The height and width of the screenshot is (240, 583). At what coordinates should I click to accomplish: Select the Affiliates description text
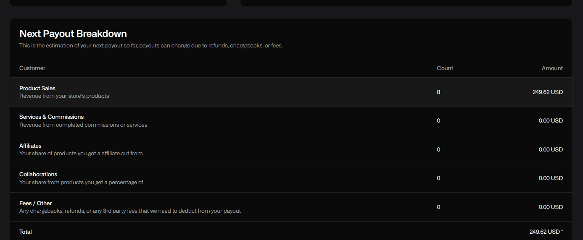point(81,154)
